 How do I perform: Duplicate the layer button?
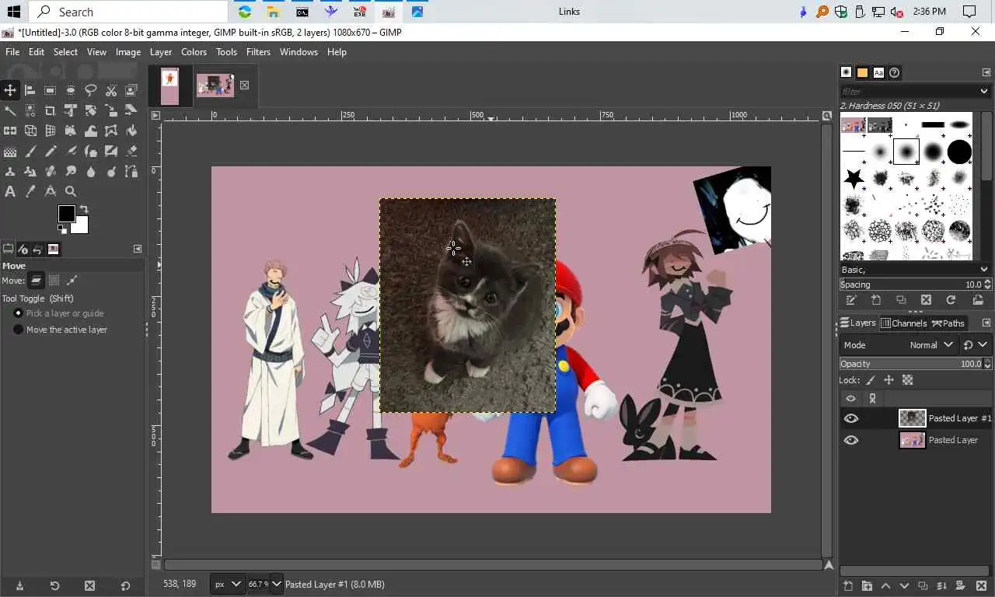click(923, 585)
